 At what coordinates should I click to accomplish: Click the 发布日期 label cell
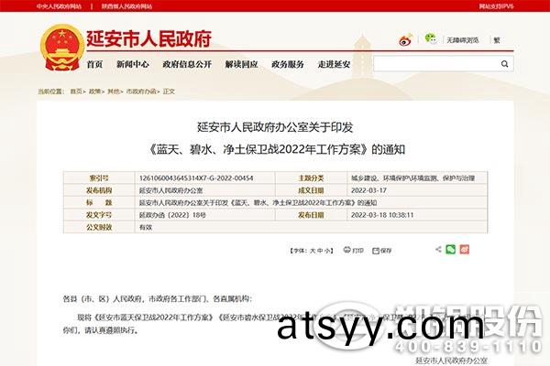(x=311, y=215)
